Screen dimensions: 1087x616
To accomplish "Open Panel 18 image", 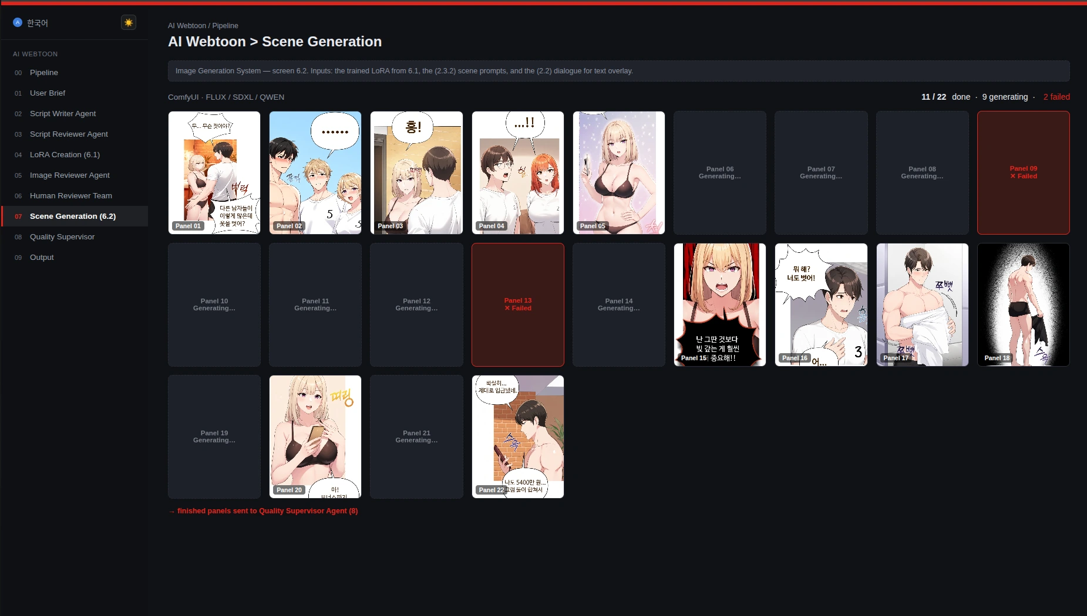I will tap(1024, 304).
